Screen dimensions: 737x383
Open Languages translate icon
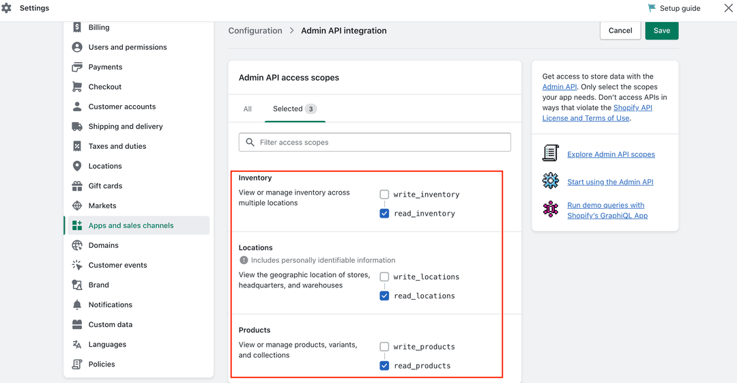pos(77,344)
